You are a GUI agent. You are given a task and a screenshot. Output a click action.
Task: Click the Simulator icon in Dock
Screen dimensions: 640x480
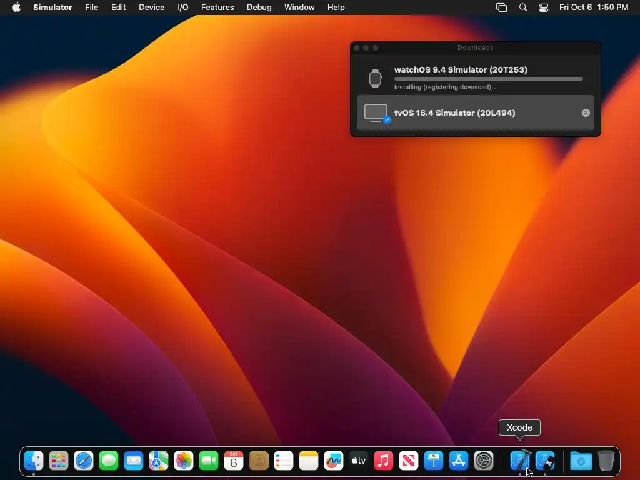[545, 461]
